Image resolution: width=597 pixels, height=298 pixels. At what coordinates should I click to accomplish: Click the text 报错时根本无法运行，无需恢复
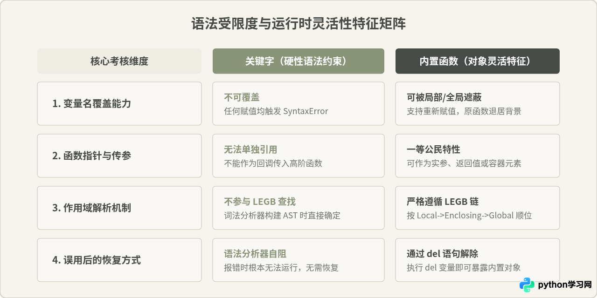click(x=281, y=267)
